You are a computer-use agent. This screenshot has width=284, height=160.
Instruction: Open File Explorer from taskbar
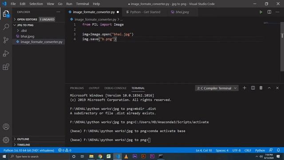click(91, 156)
